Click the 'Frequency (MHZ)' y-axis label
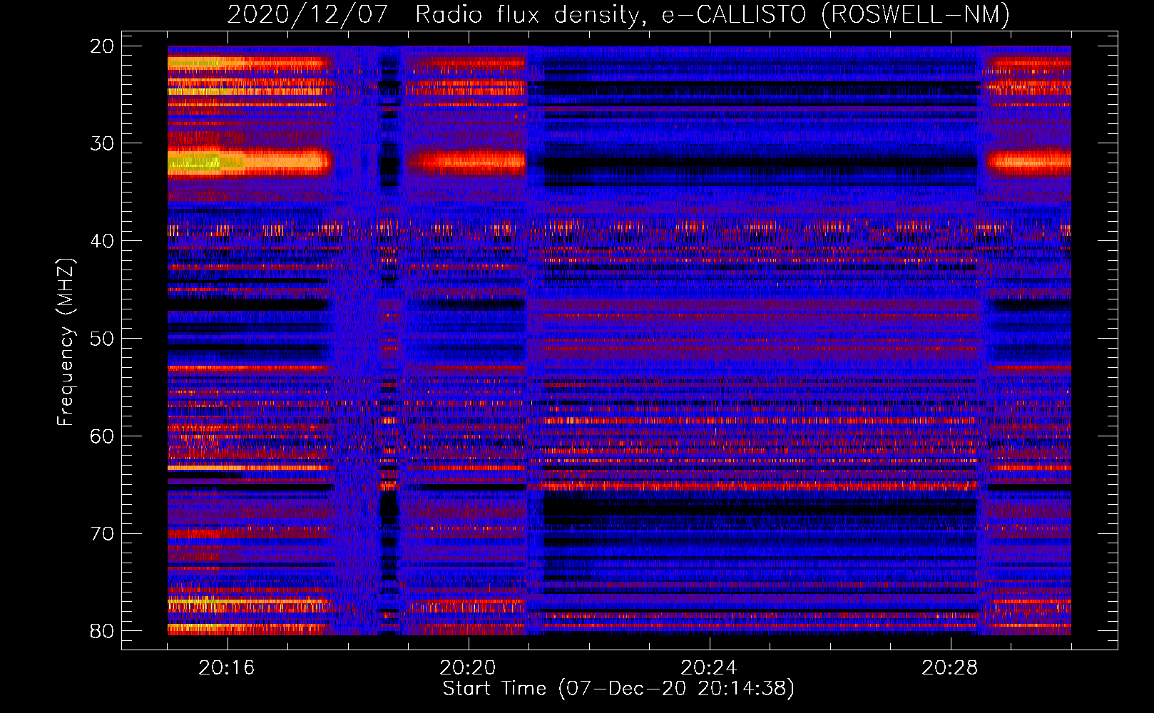 66,342
